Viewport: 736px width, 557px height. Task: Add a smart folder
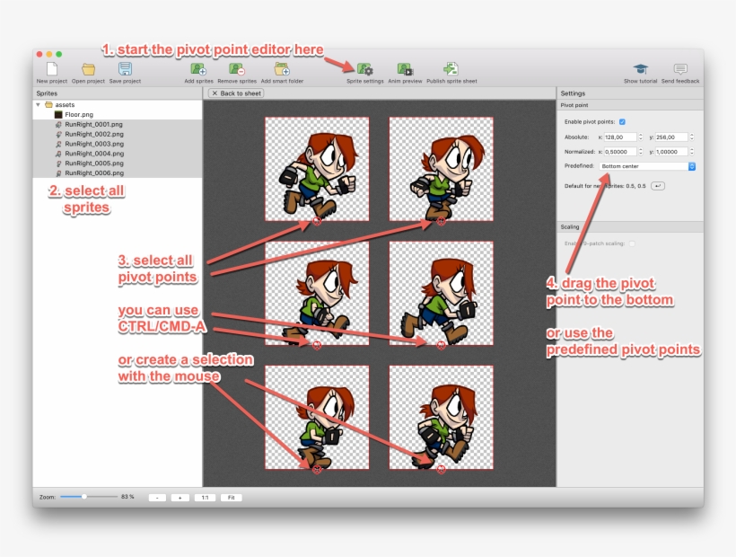tap(282, 68)
